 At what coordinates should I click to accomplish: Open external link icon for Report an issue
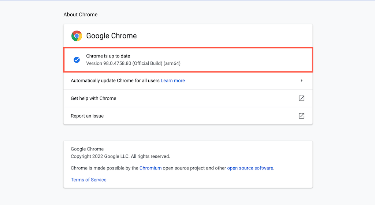point(301,116)
